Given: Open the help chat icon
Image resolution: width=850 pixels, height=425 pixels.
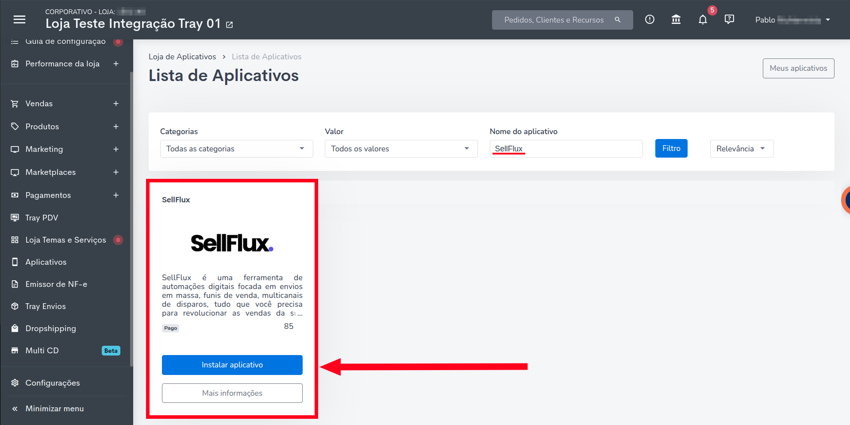Looking at the screenshot, I should pos(729,19).
